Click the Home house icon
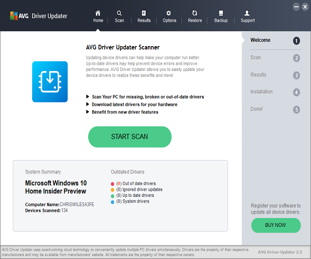The width and height of the screenshot is (311, 259). pyautogui.click(x=98, y=13)
